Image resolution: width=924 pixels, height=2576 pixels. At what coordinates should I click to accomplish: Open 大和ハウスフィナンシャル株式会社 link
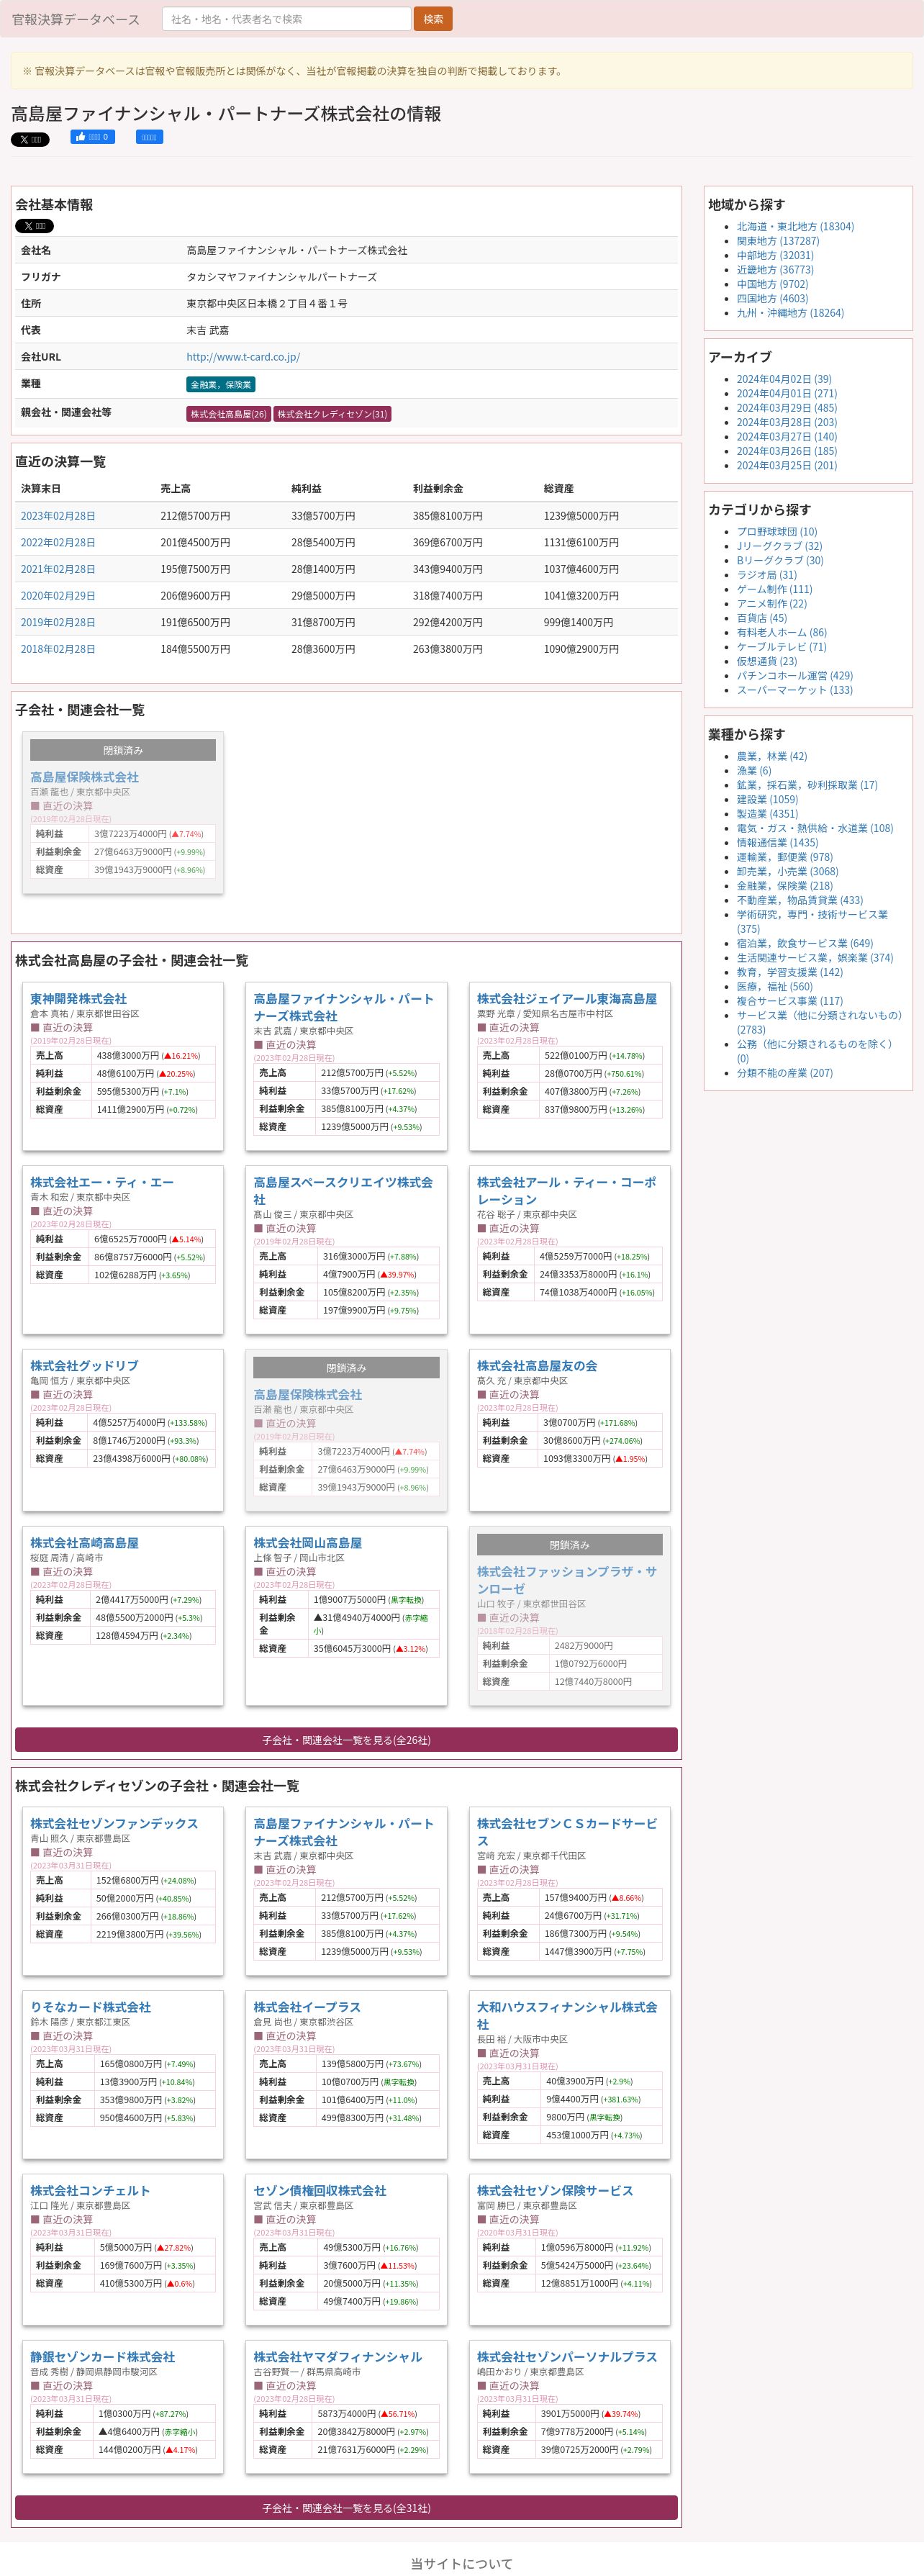tap(567, 2015)
